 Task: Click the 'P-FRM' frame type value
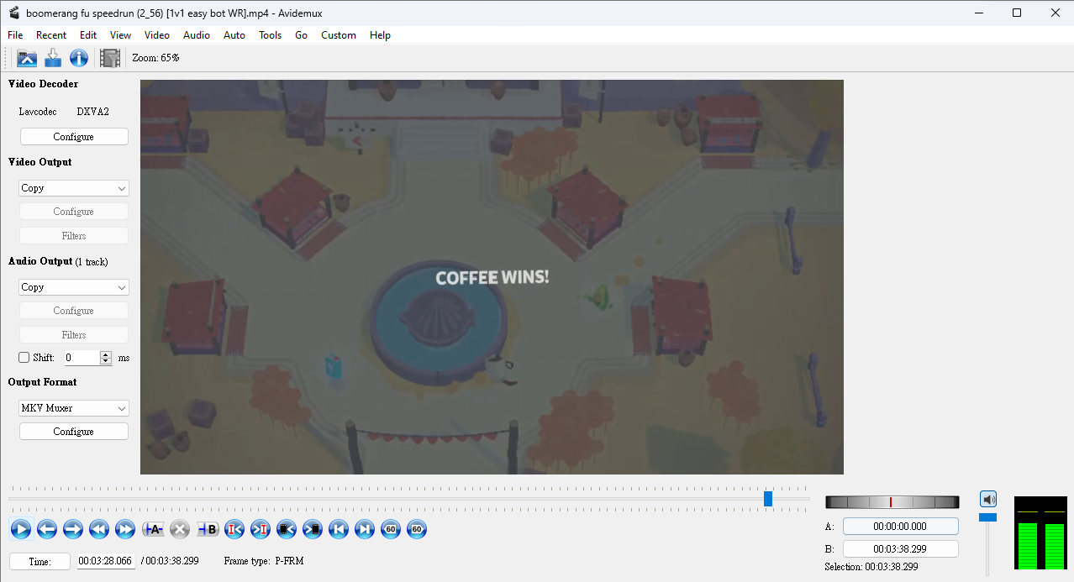coord(289,561)
